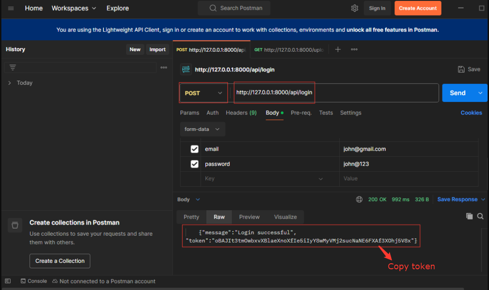Uncheck the password parameter checkbox
489x290 pixels.
[194, 164]
